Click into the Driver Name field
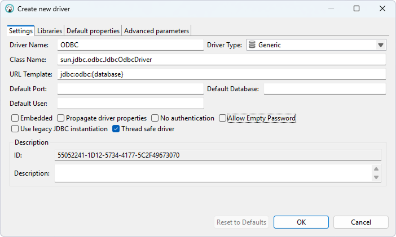The width and height of the screenshot is (396, 237). 130,45
